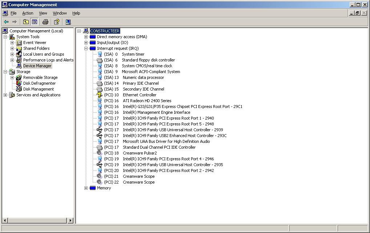Screen dimensions: 370x233
Task: Click the yellow question mark Ethernet Controller icon
Action: [99, 95]
